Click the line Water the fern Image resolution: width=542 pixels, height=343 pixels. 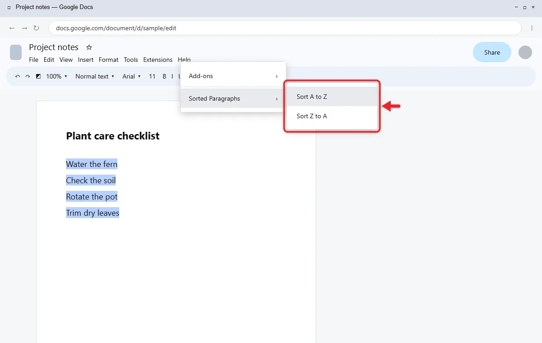(92, 164)
